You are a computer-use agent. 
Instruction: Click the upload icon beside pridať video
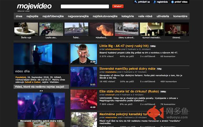(173, 2)
